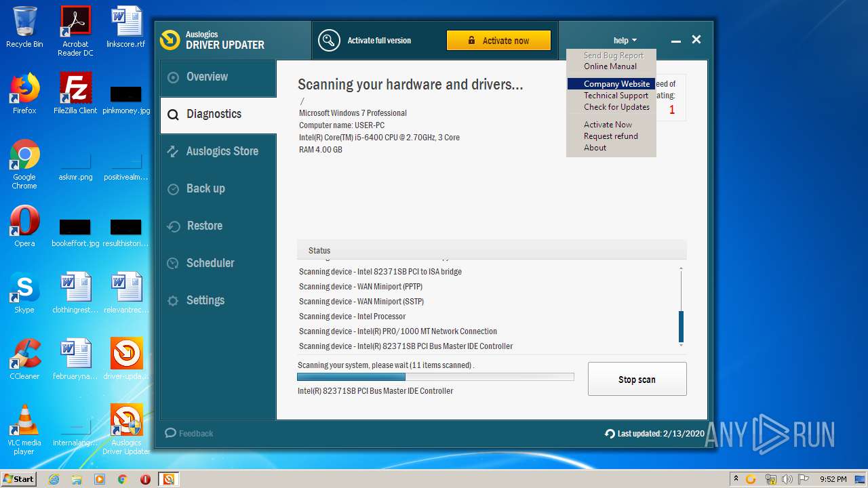The image size is (868, 488).
Task: Switch to the Scheduler tab
Action: 218,264
